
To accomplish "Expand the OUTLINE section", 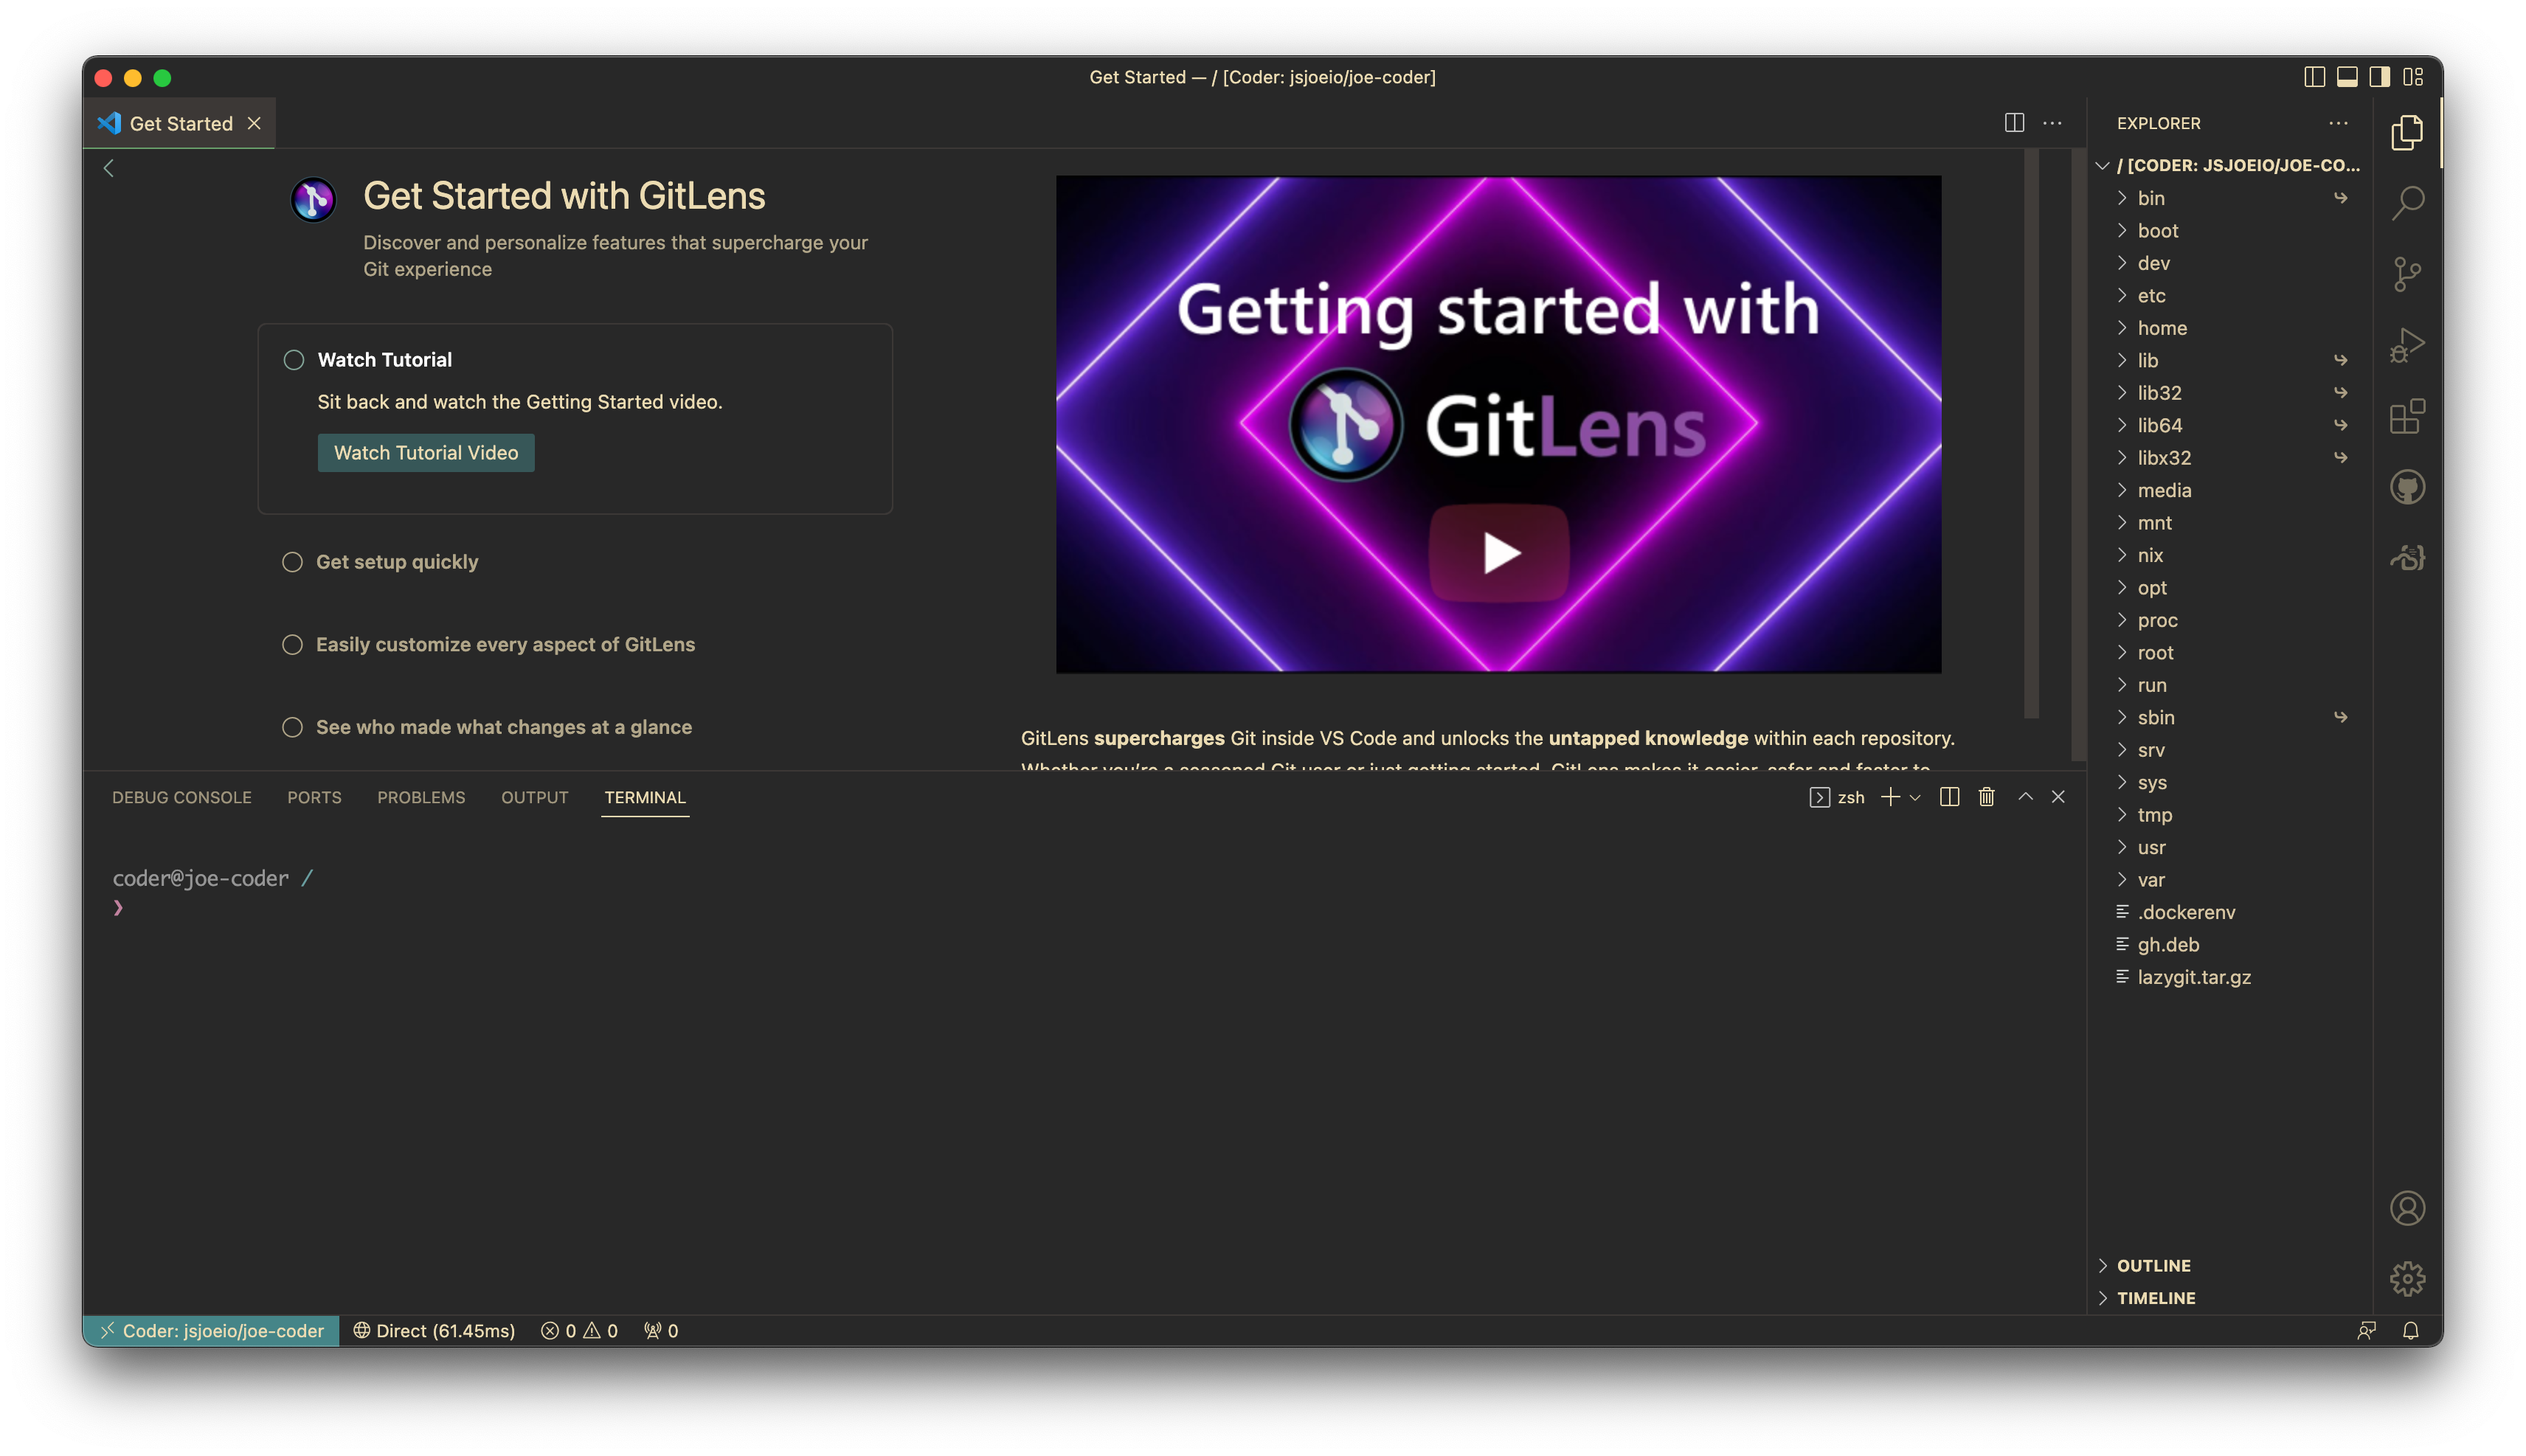I will coord(2232,1265).
